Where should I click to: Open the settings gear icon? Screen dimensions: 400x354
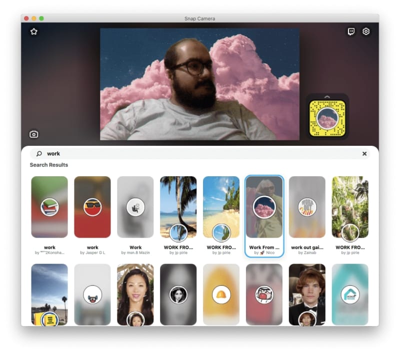pyautogui.click(x=366, y=31)
